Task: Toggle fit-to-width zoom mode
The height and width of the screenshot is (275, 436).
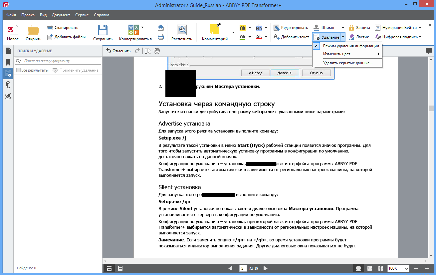Action: [369, 268]
